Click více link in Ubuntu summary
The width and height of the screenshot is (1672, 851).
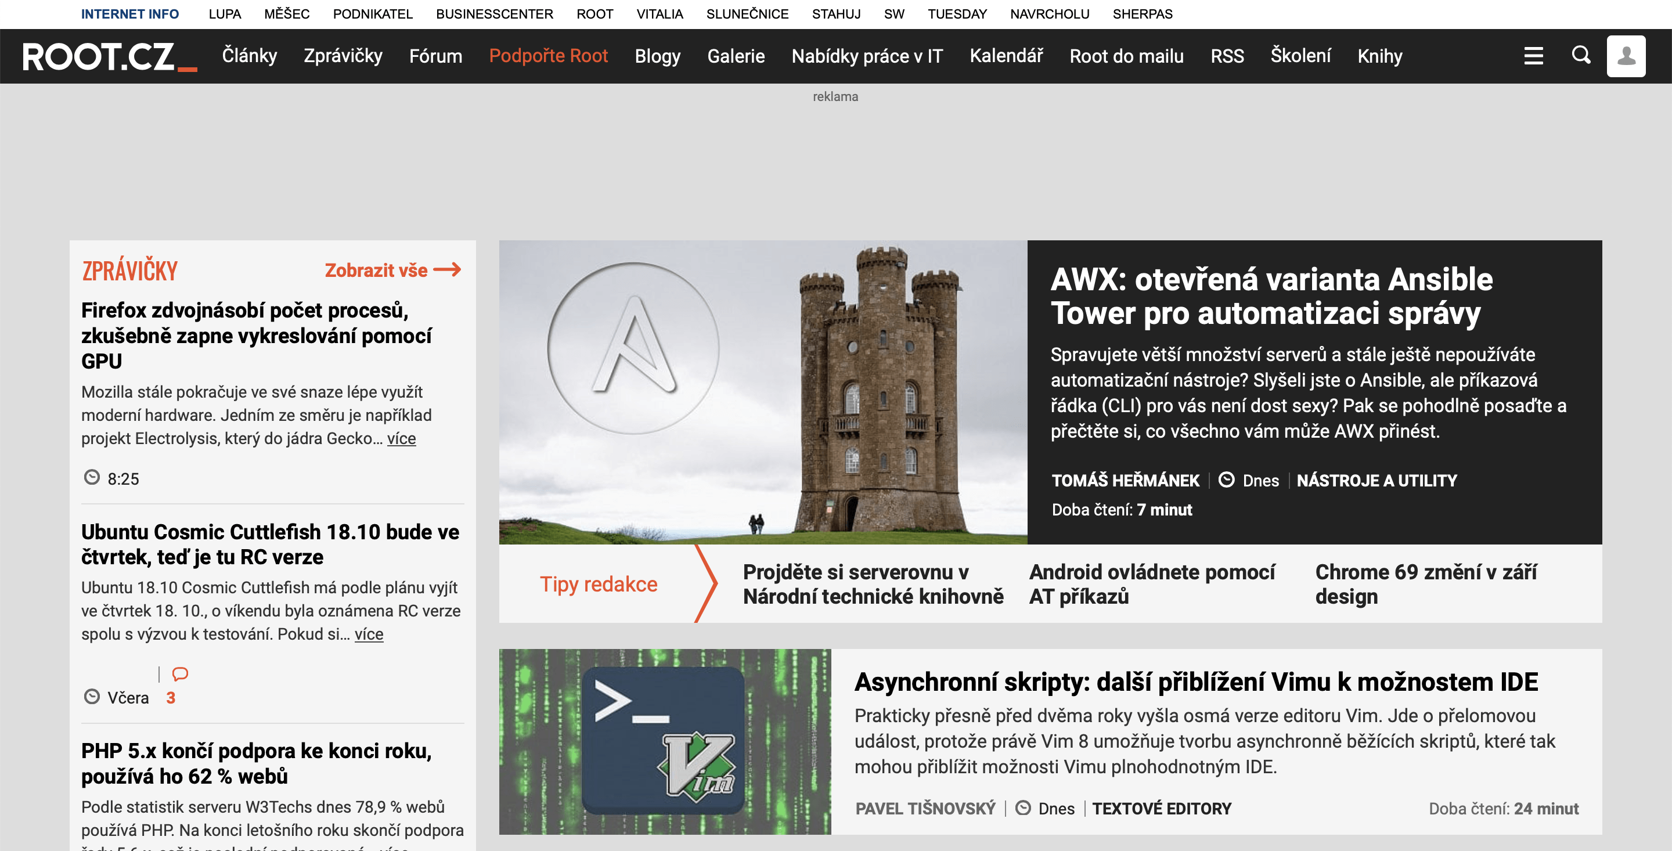[x=369, y=633]
